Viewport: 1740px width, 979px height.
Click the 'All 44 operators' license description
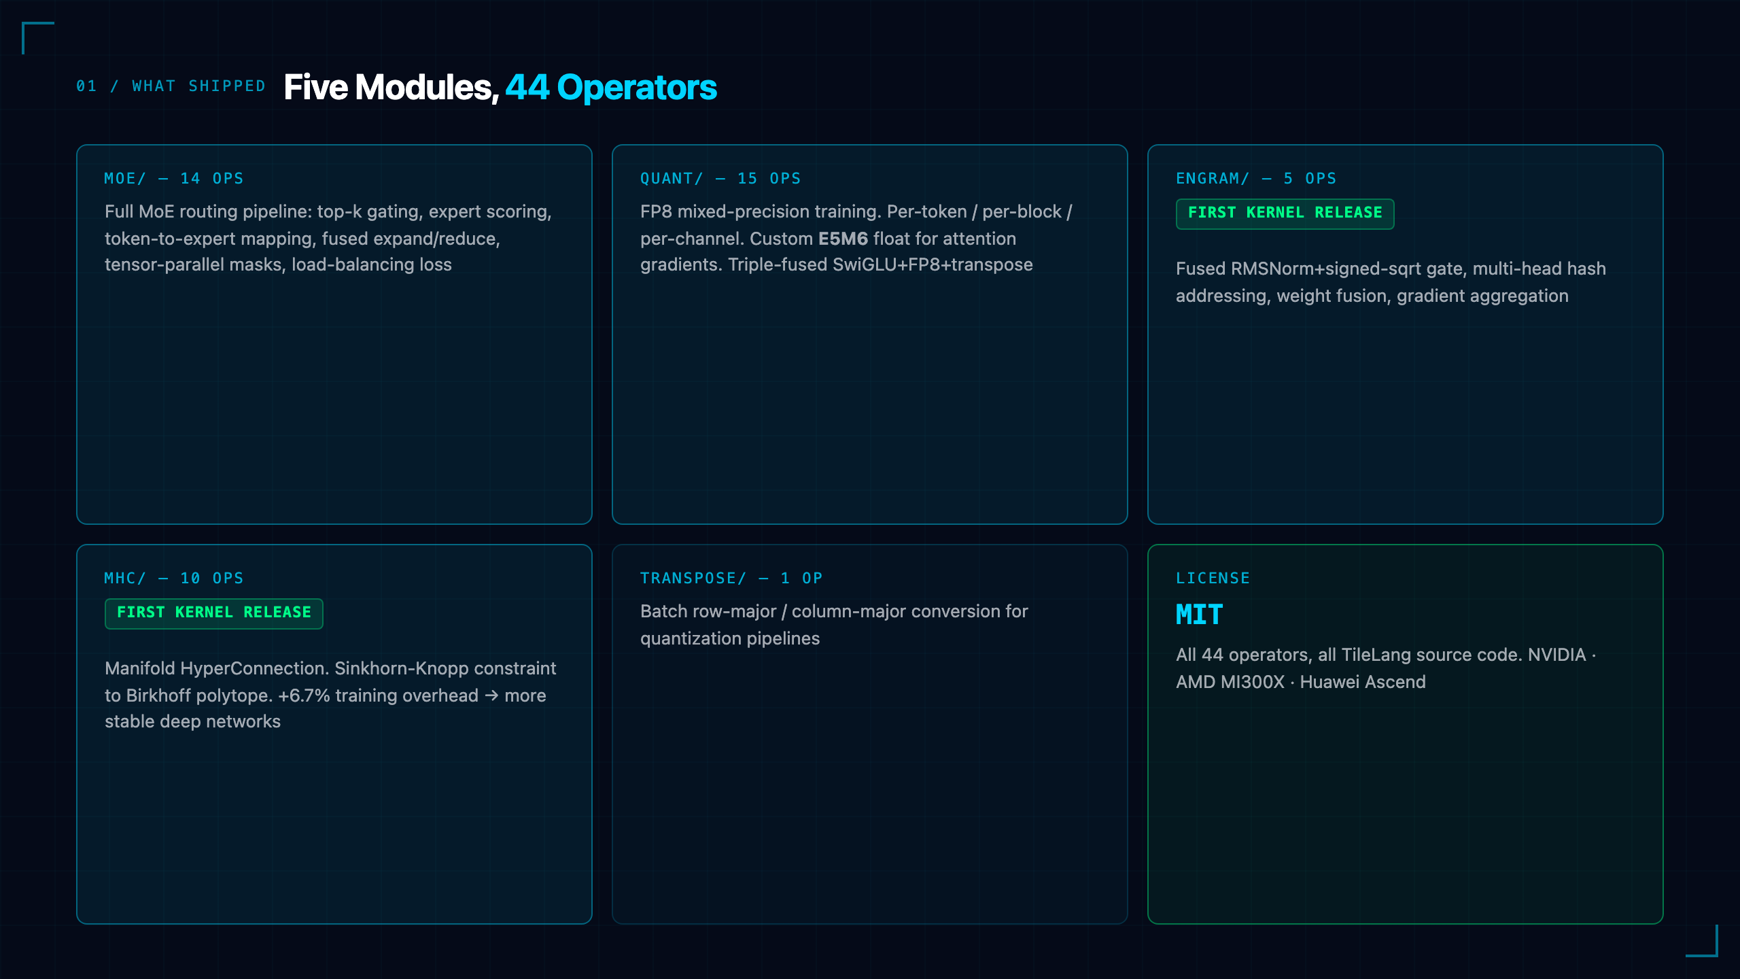point(1386,668)
